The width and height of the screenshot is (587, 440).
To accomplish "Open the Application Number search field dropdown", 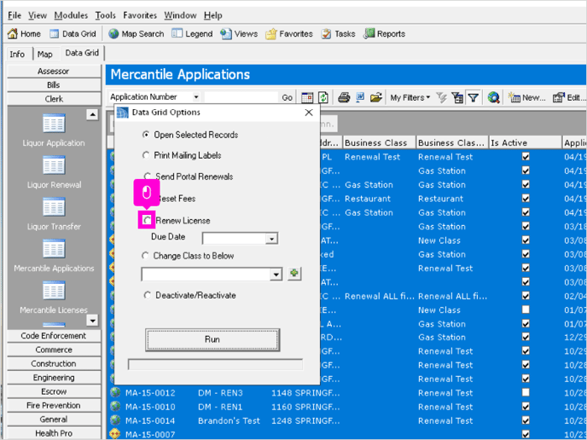I will (x=195, y=97).
